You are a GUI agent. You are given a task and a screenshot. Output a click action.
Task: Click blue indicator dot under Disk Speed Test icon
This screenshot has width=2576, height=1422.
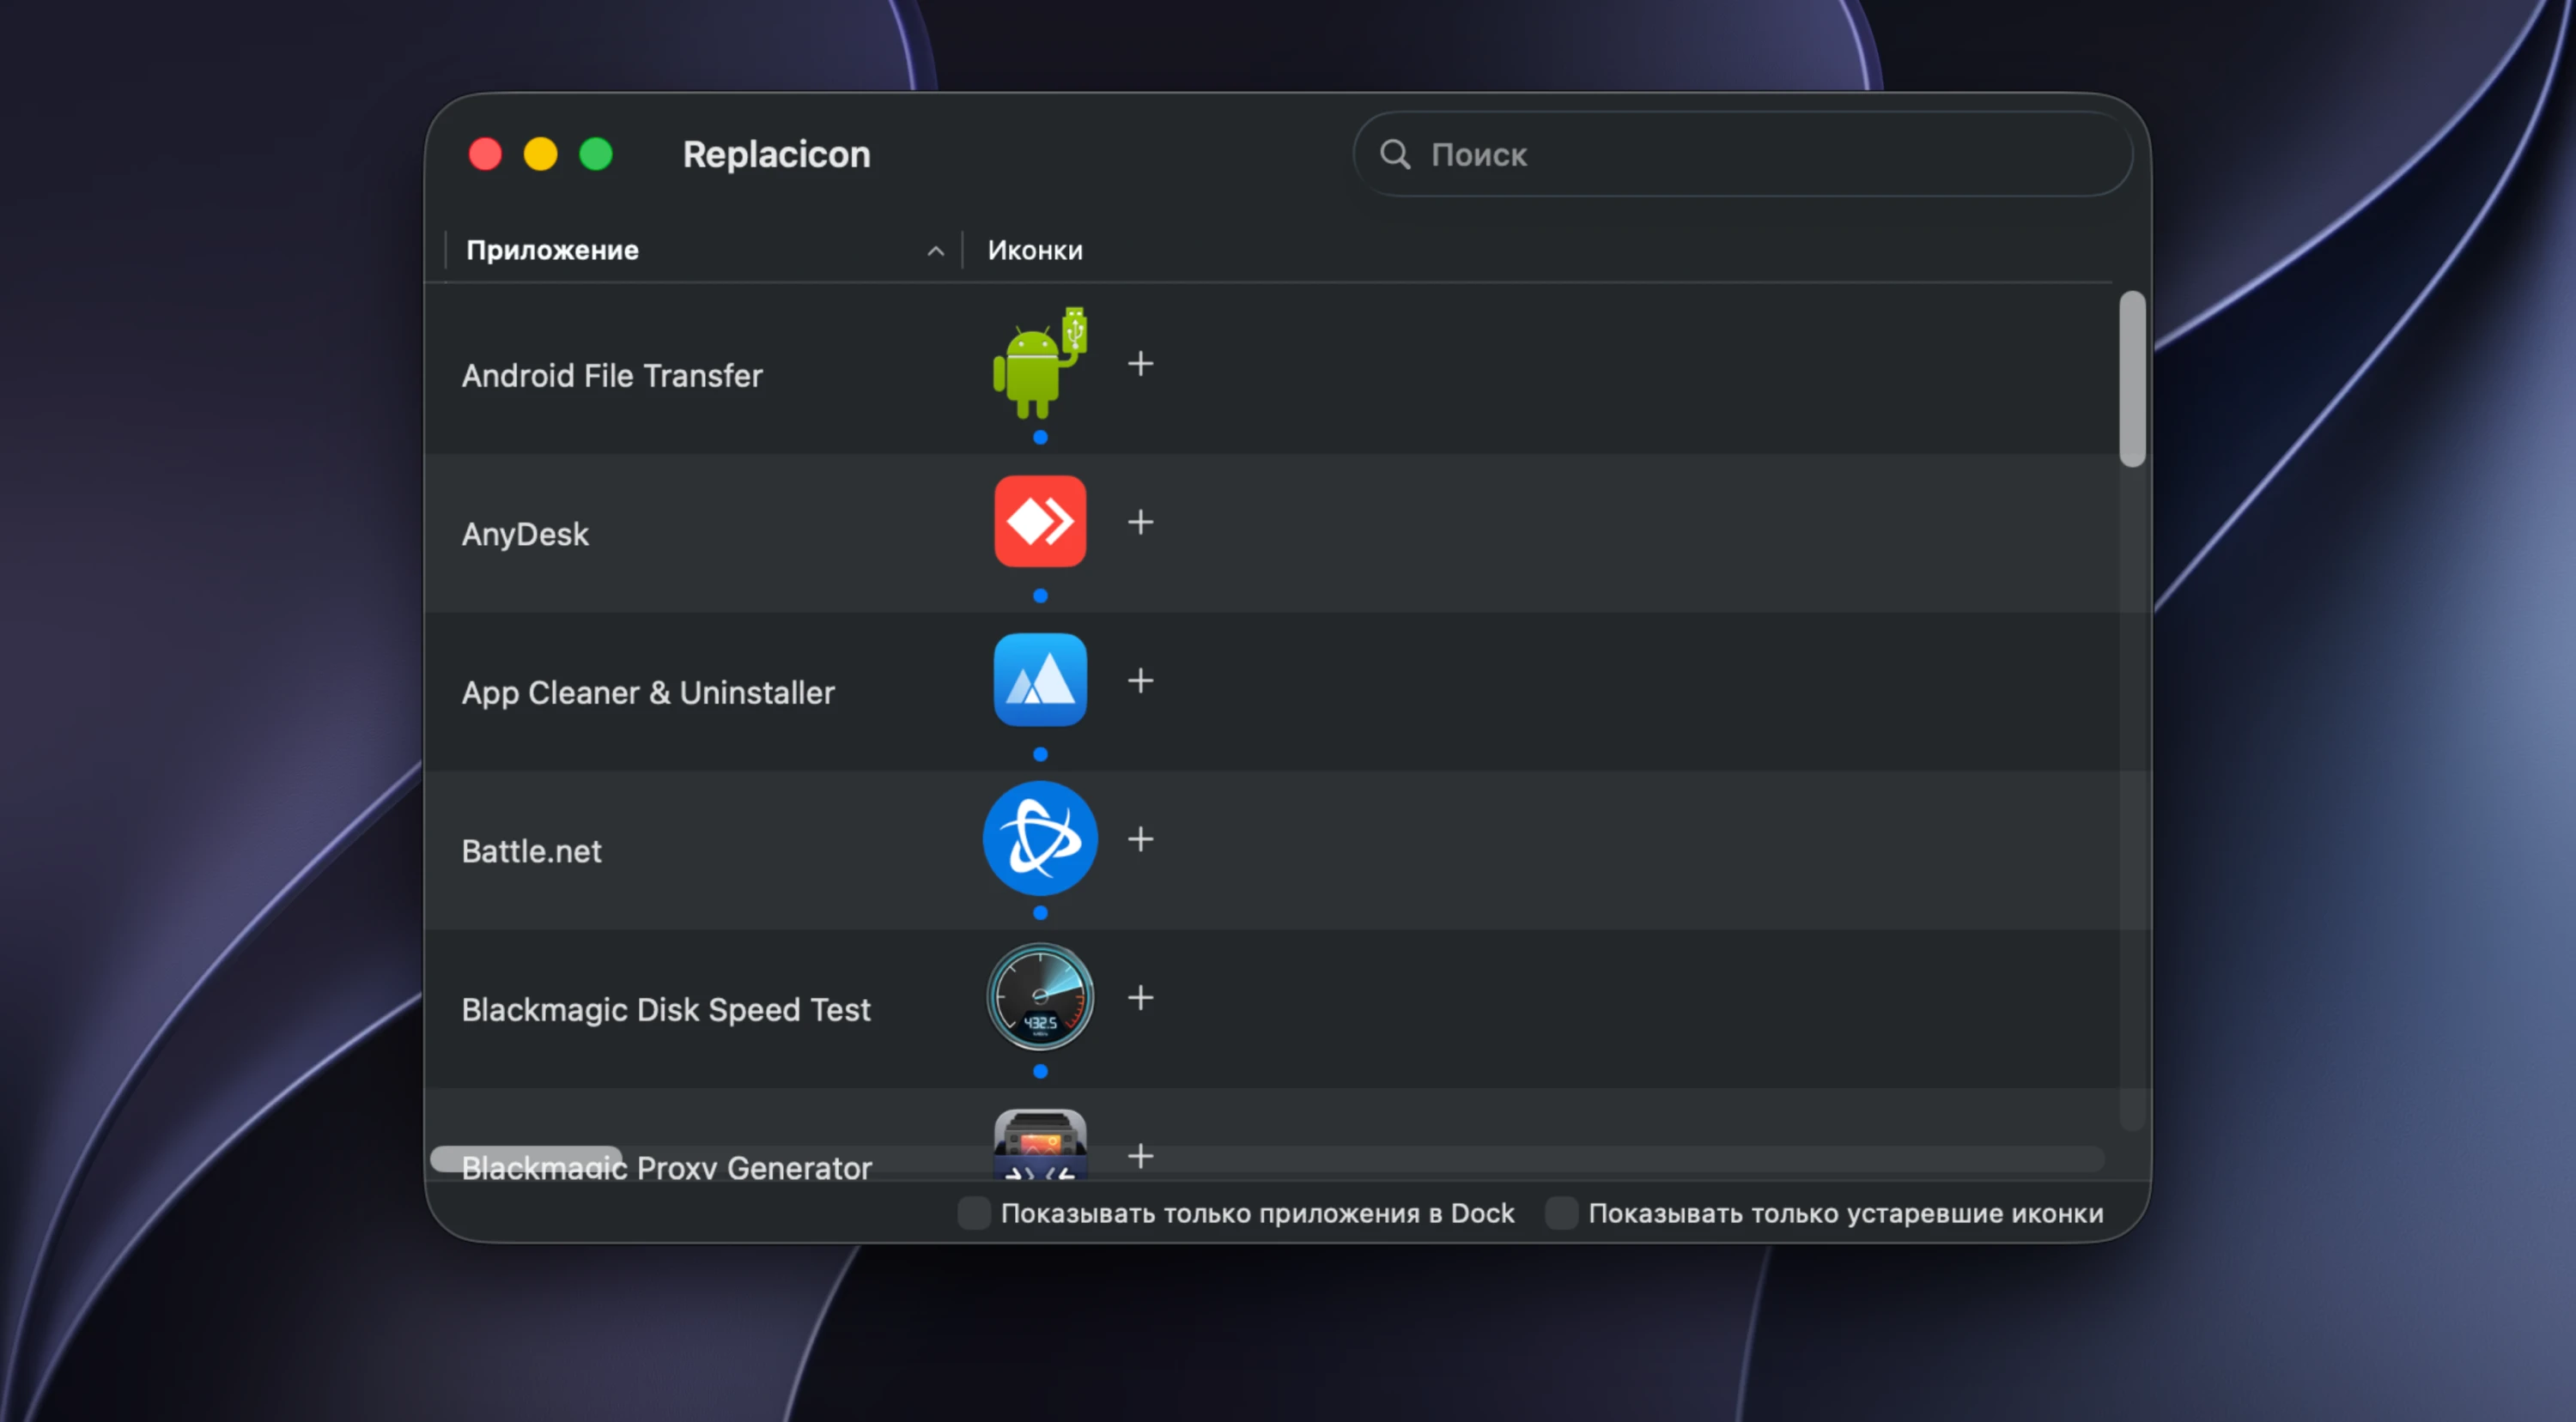pos(1040,1071)
